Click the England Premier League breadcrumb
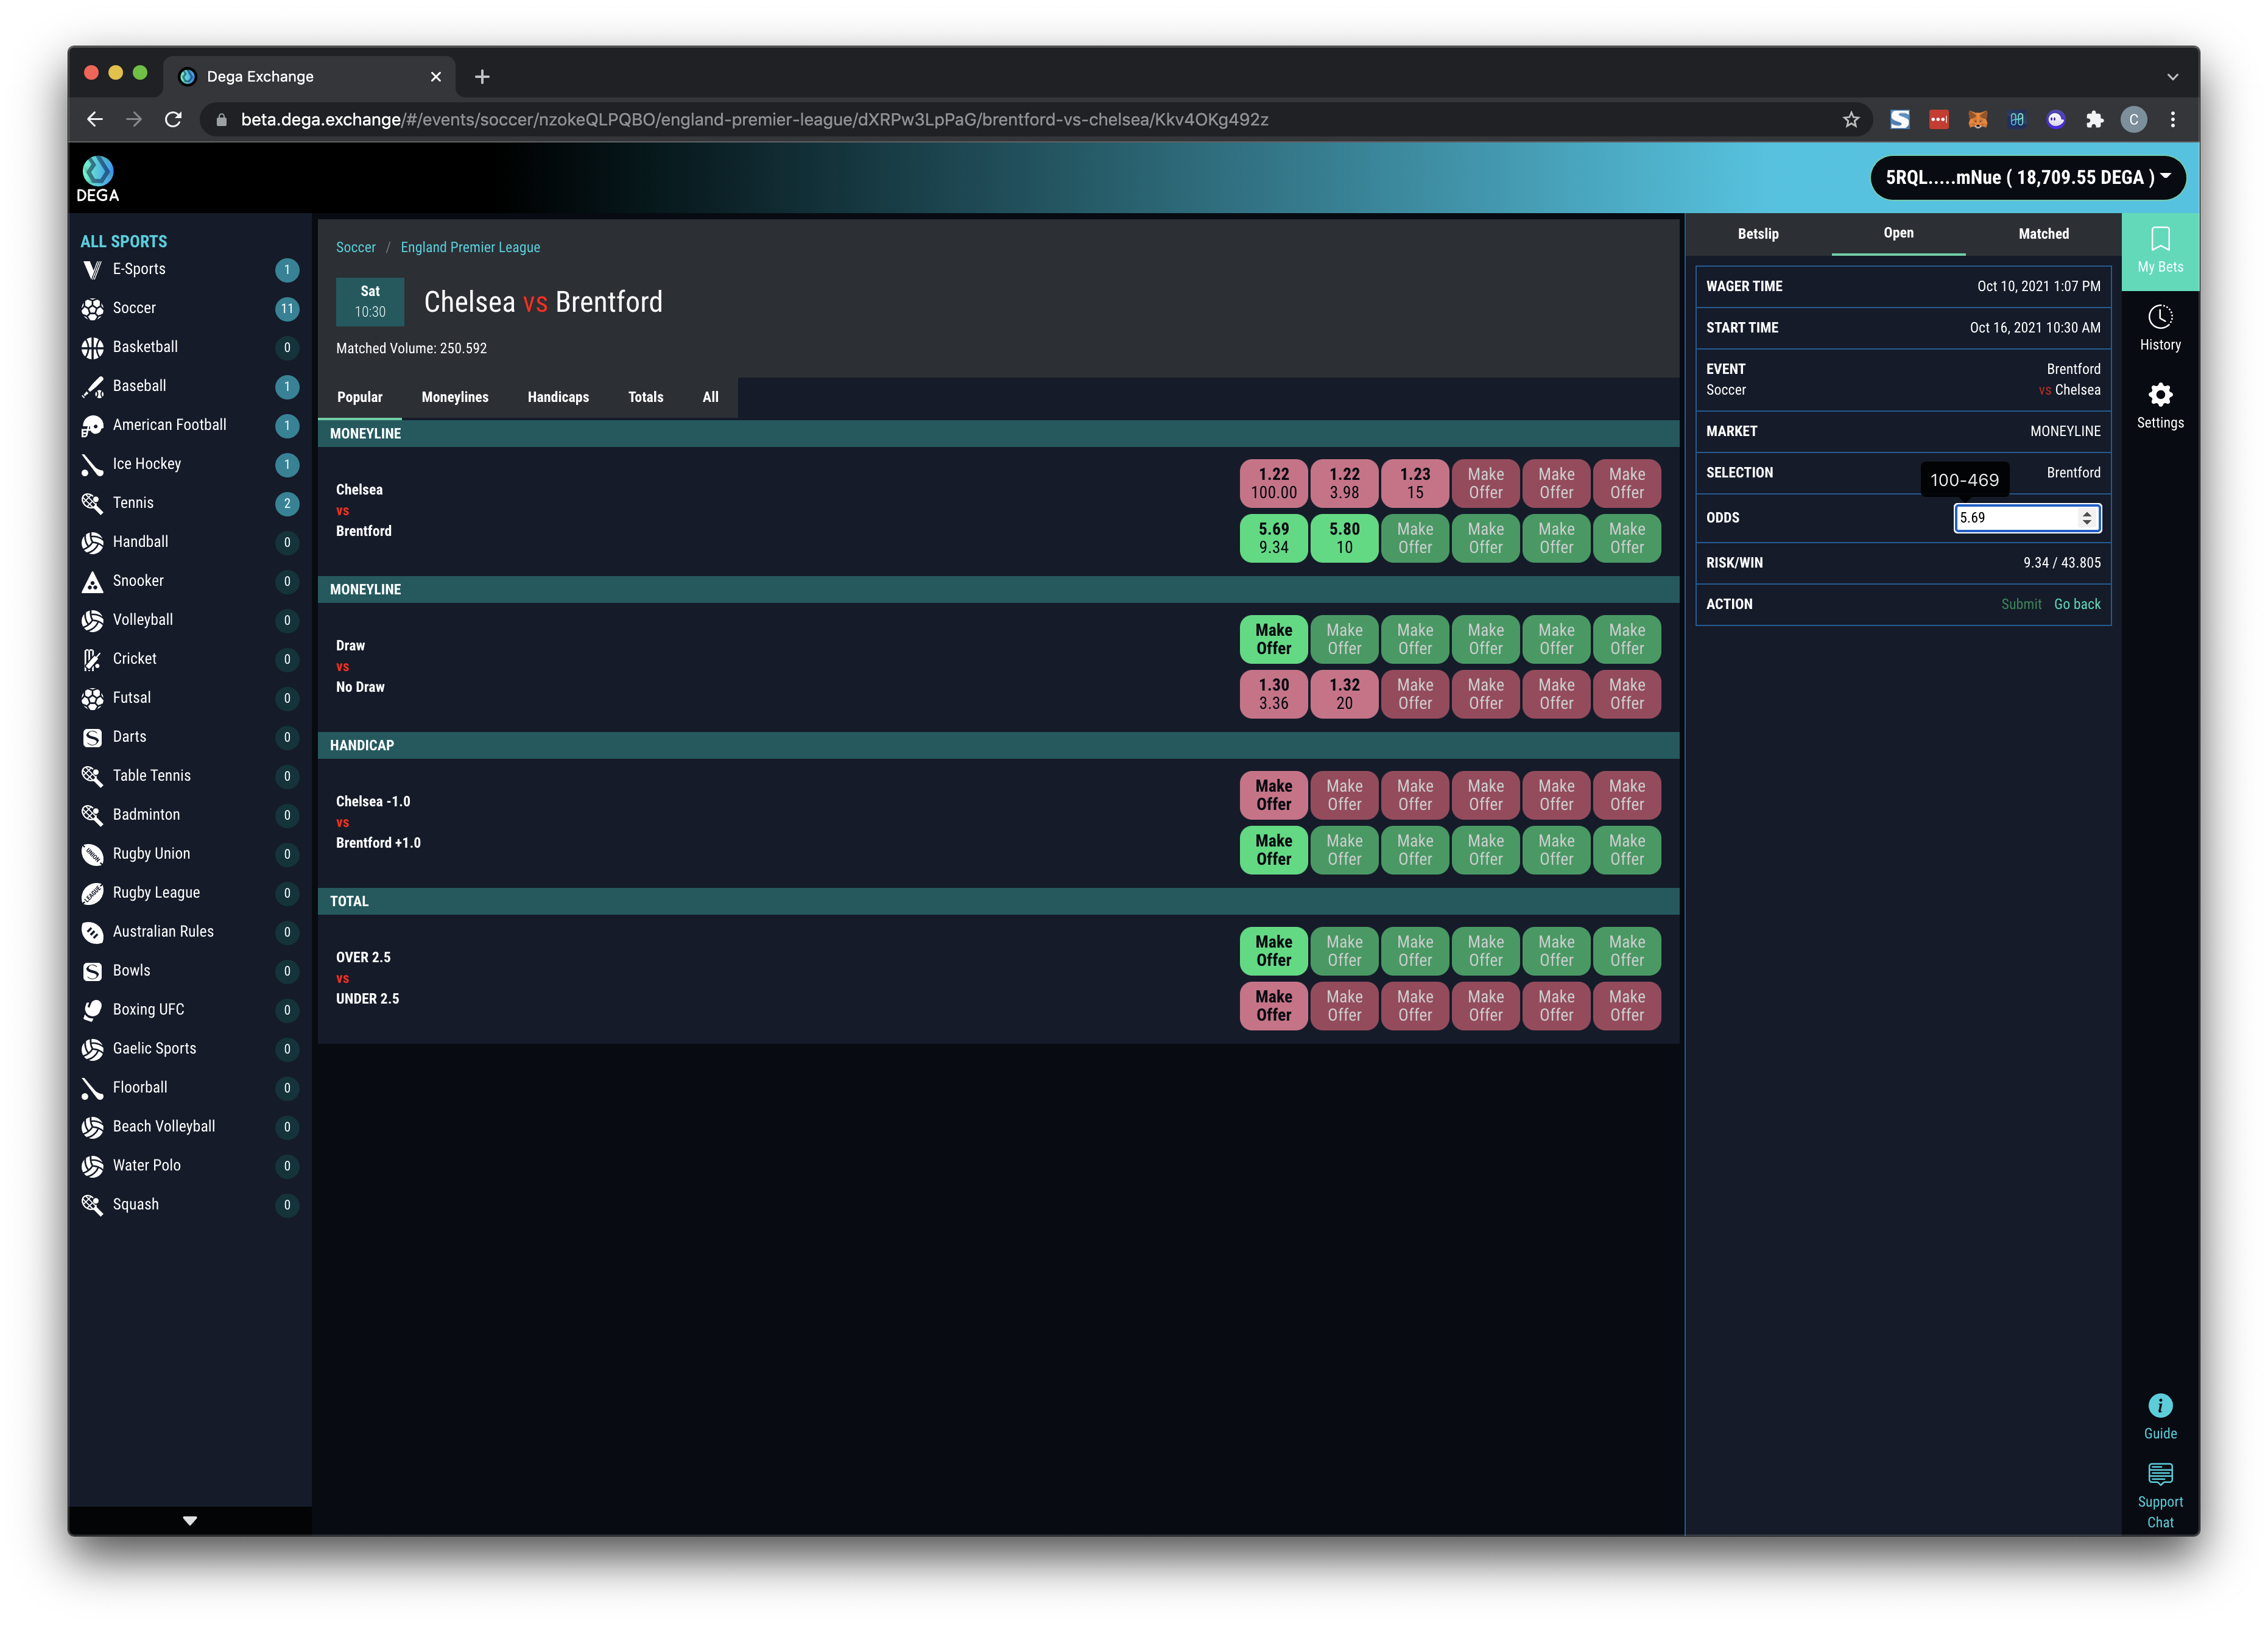Screen dimensions: 2268x1626 tap(470, 247)
